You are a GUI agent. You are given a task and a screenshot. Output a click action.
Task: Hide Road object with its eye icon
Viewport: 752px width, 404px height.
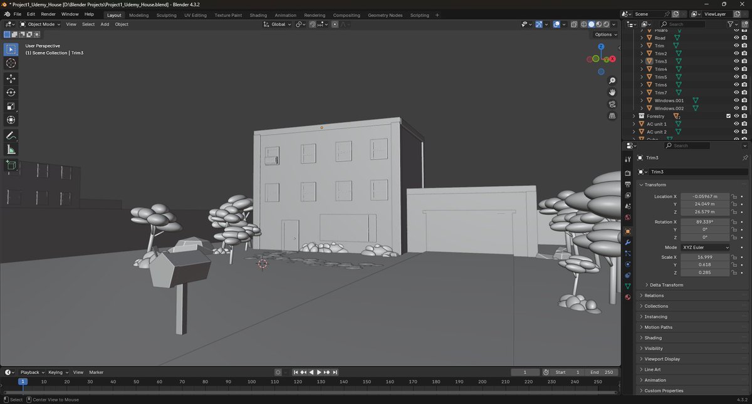click(x=736, y=38)
